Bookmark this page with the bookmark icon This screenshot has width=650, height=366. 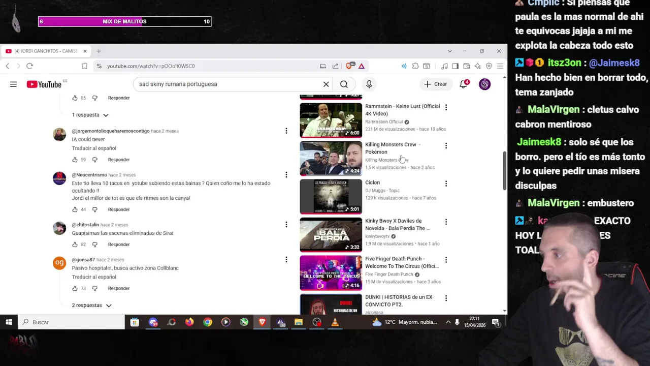click(85, 66)
